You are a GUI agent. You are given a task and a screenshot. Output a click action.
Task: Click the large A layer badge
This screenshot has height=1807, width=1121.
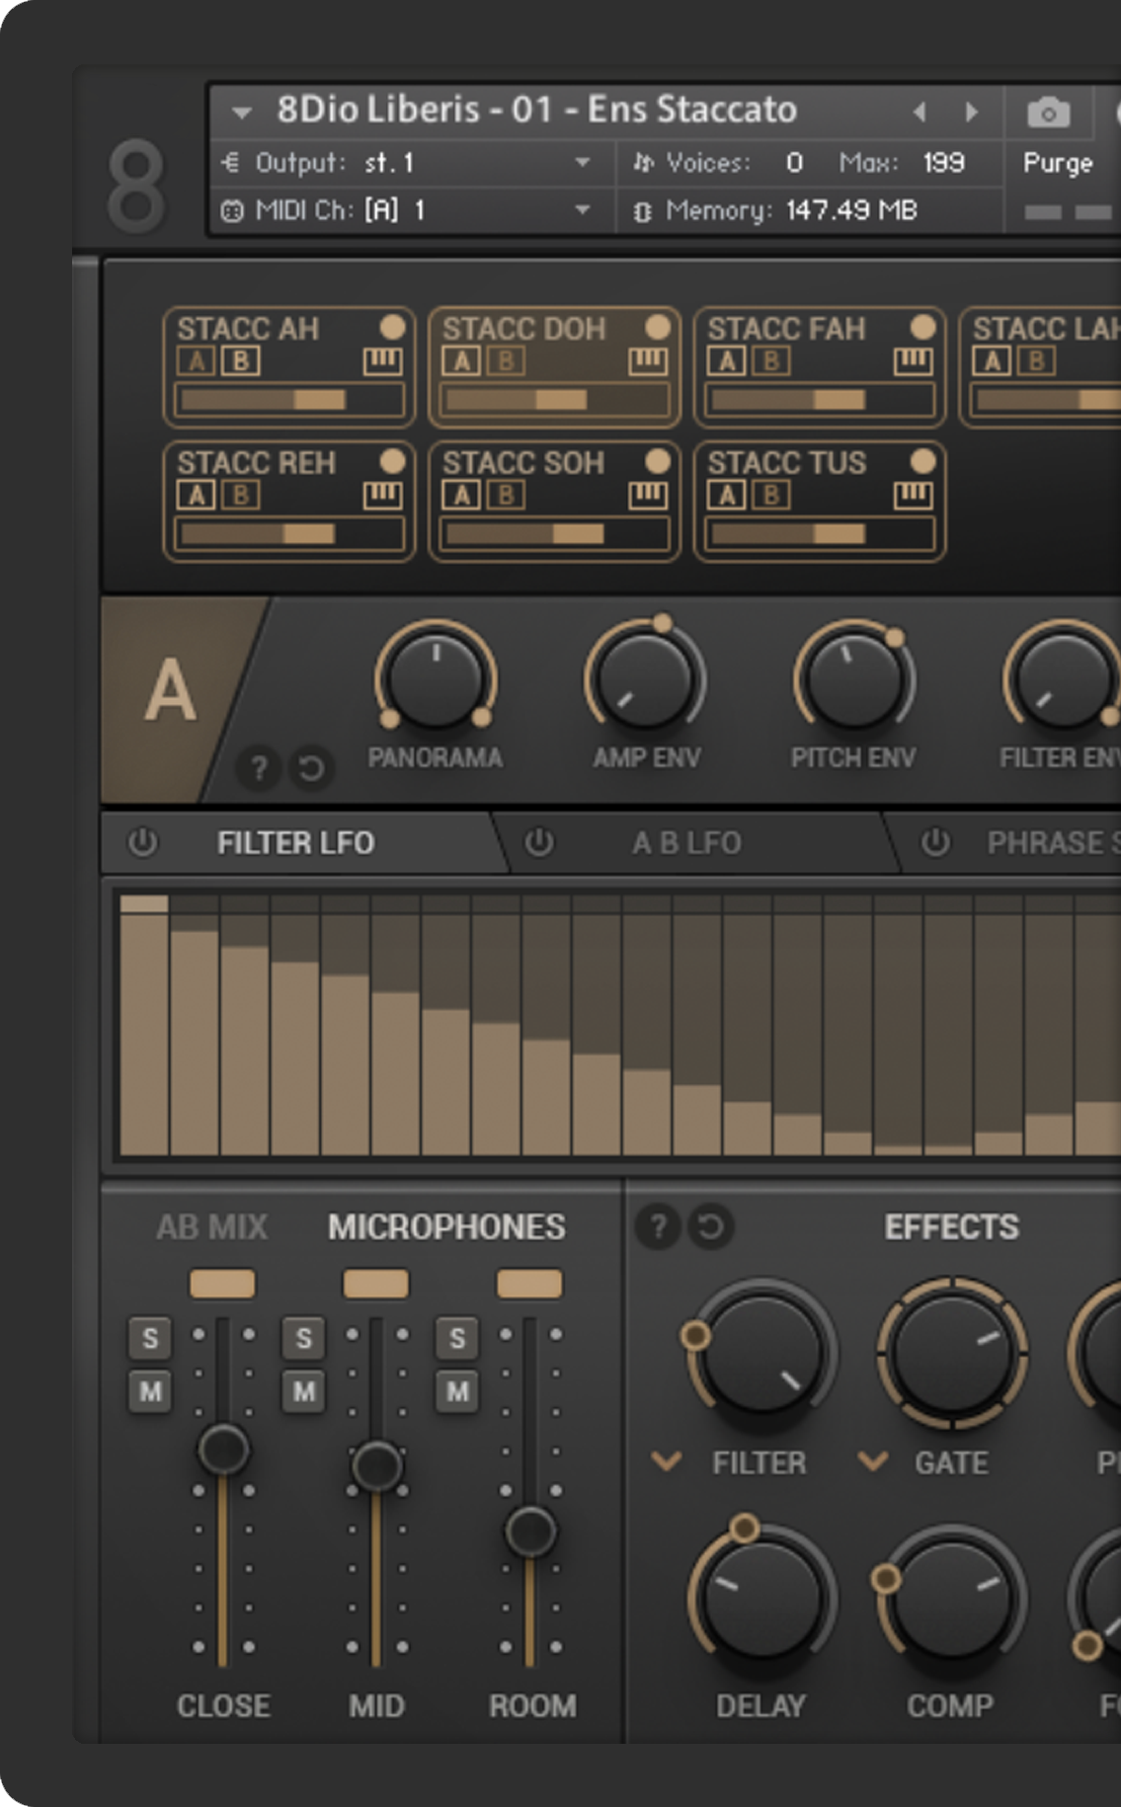click(x=170, y=690)
